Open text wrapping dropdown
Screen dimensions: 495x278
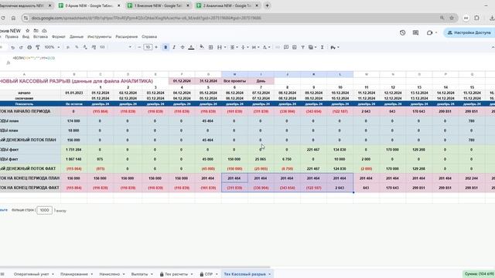(x=255, y=47)
